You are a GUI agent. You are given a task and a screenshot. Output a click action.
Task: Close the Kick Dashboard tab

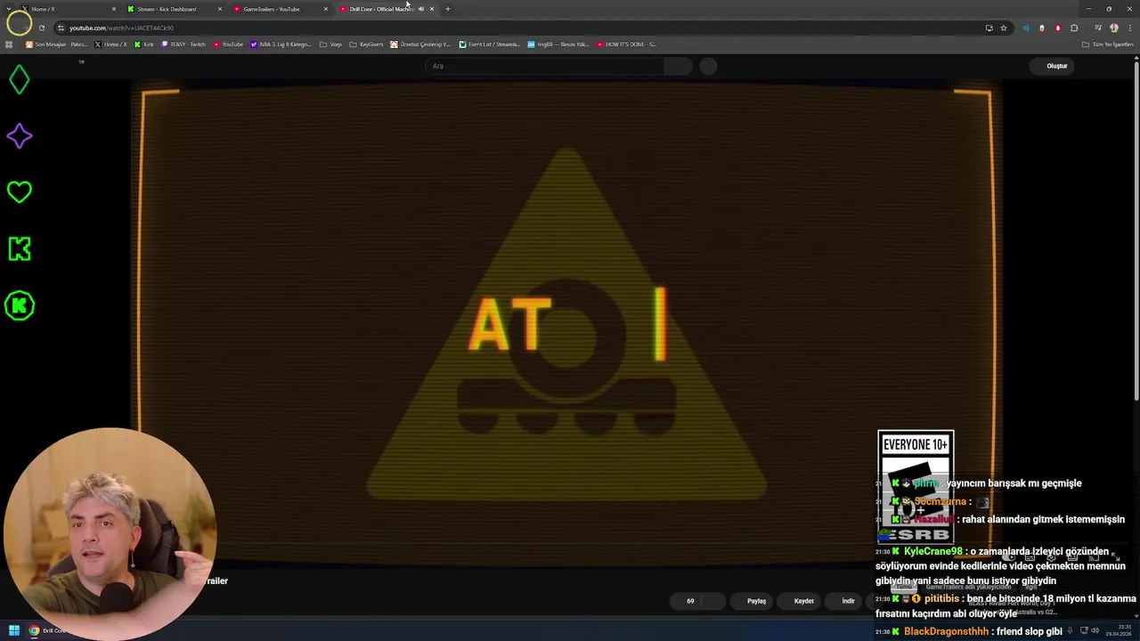[220, 9]
